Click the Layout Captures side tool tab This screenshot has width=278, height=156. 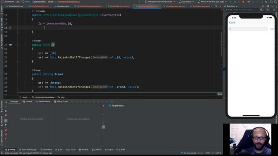point(2,138)
